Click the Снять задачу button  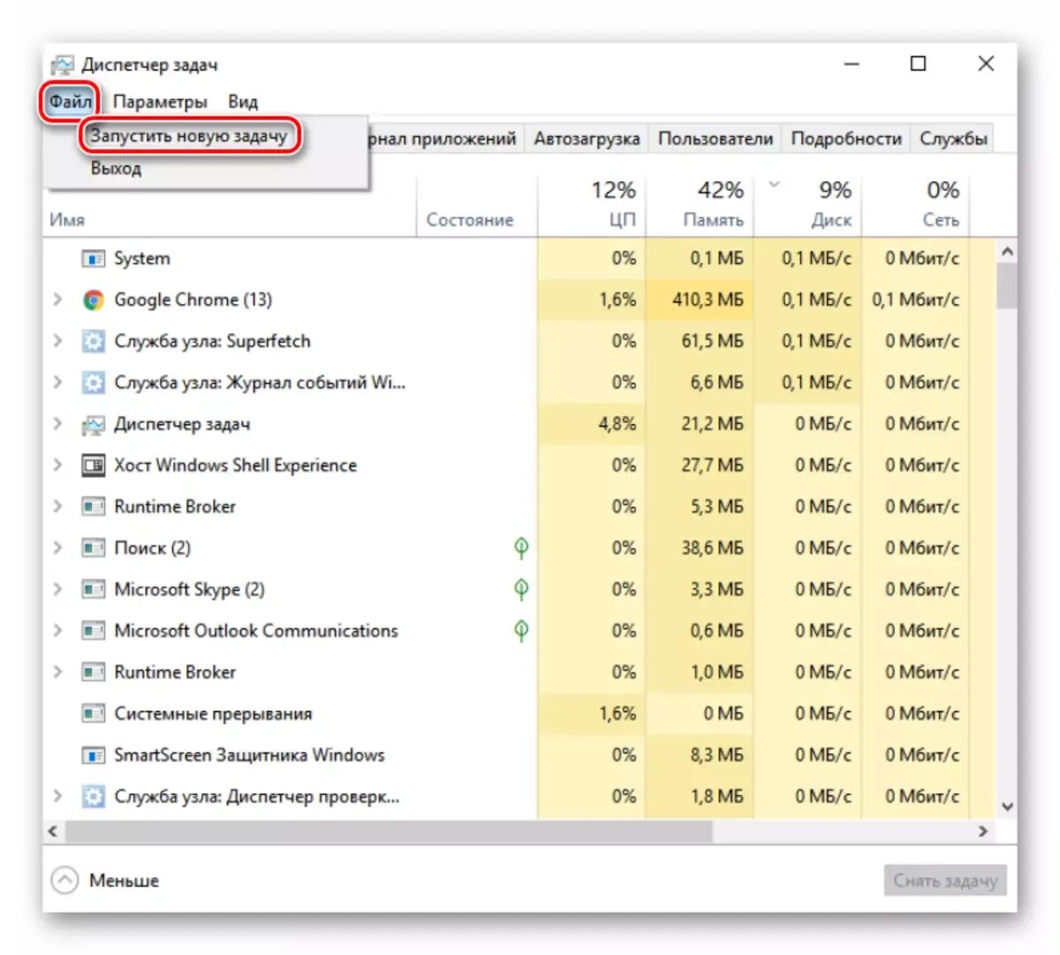click(945, 881)
